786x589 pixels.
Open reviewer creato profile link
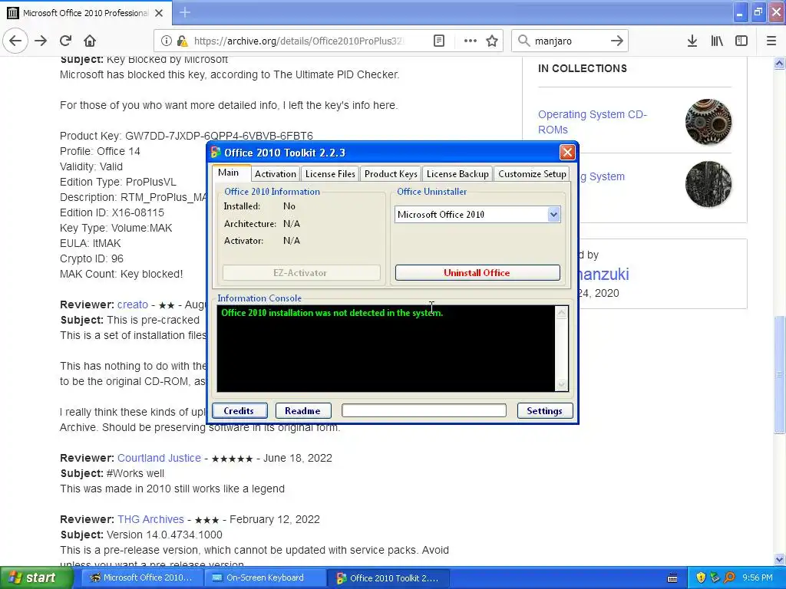[133, 304]
